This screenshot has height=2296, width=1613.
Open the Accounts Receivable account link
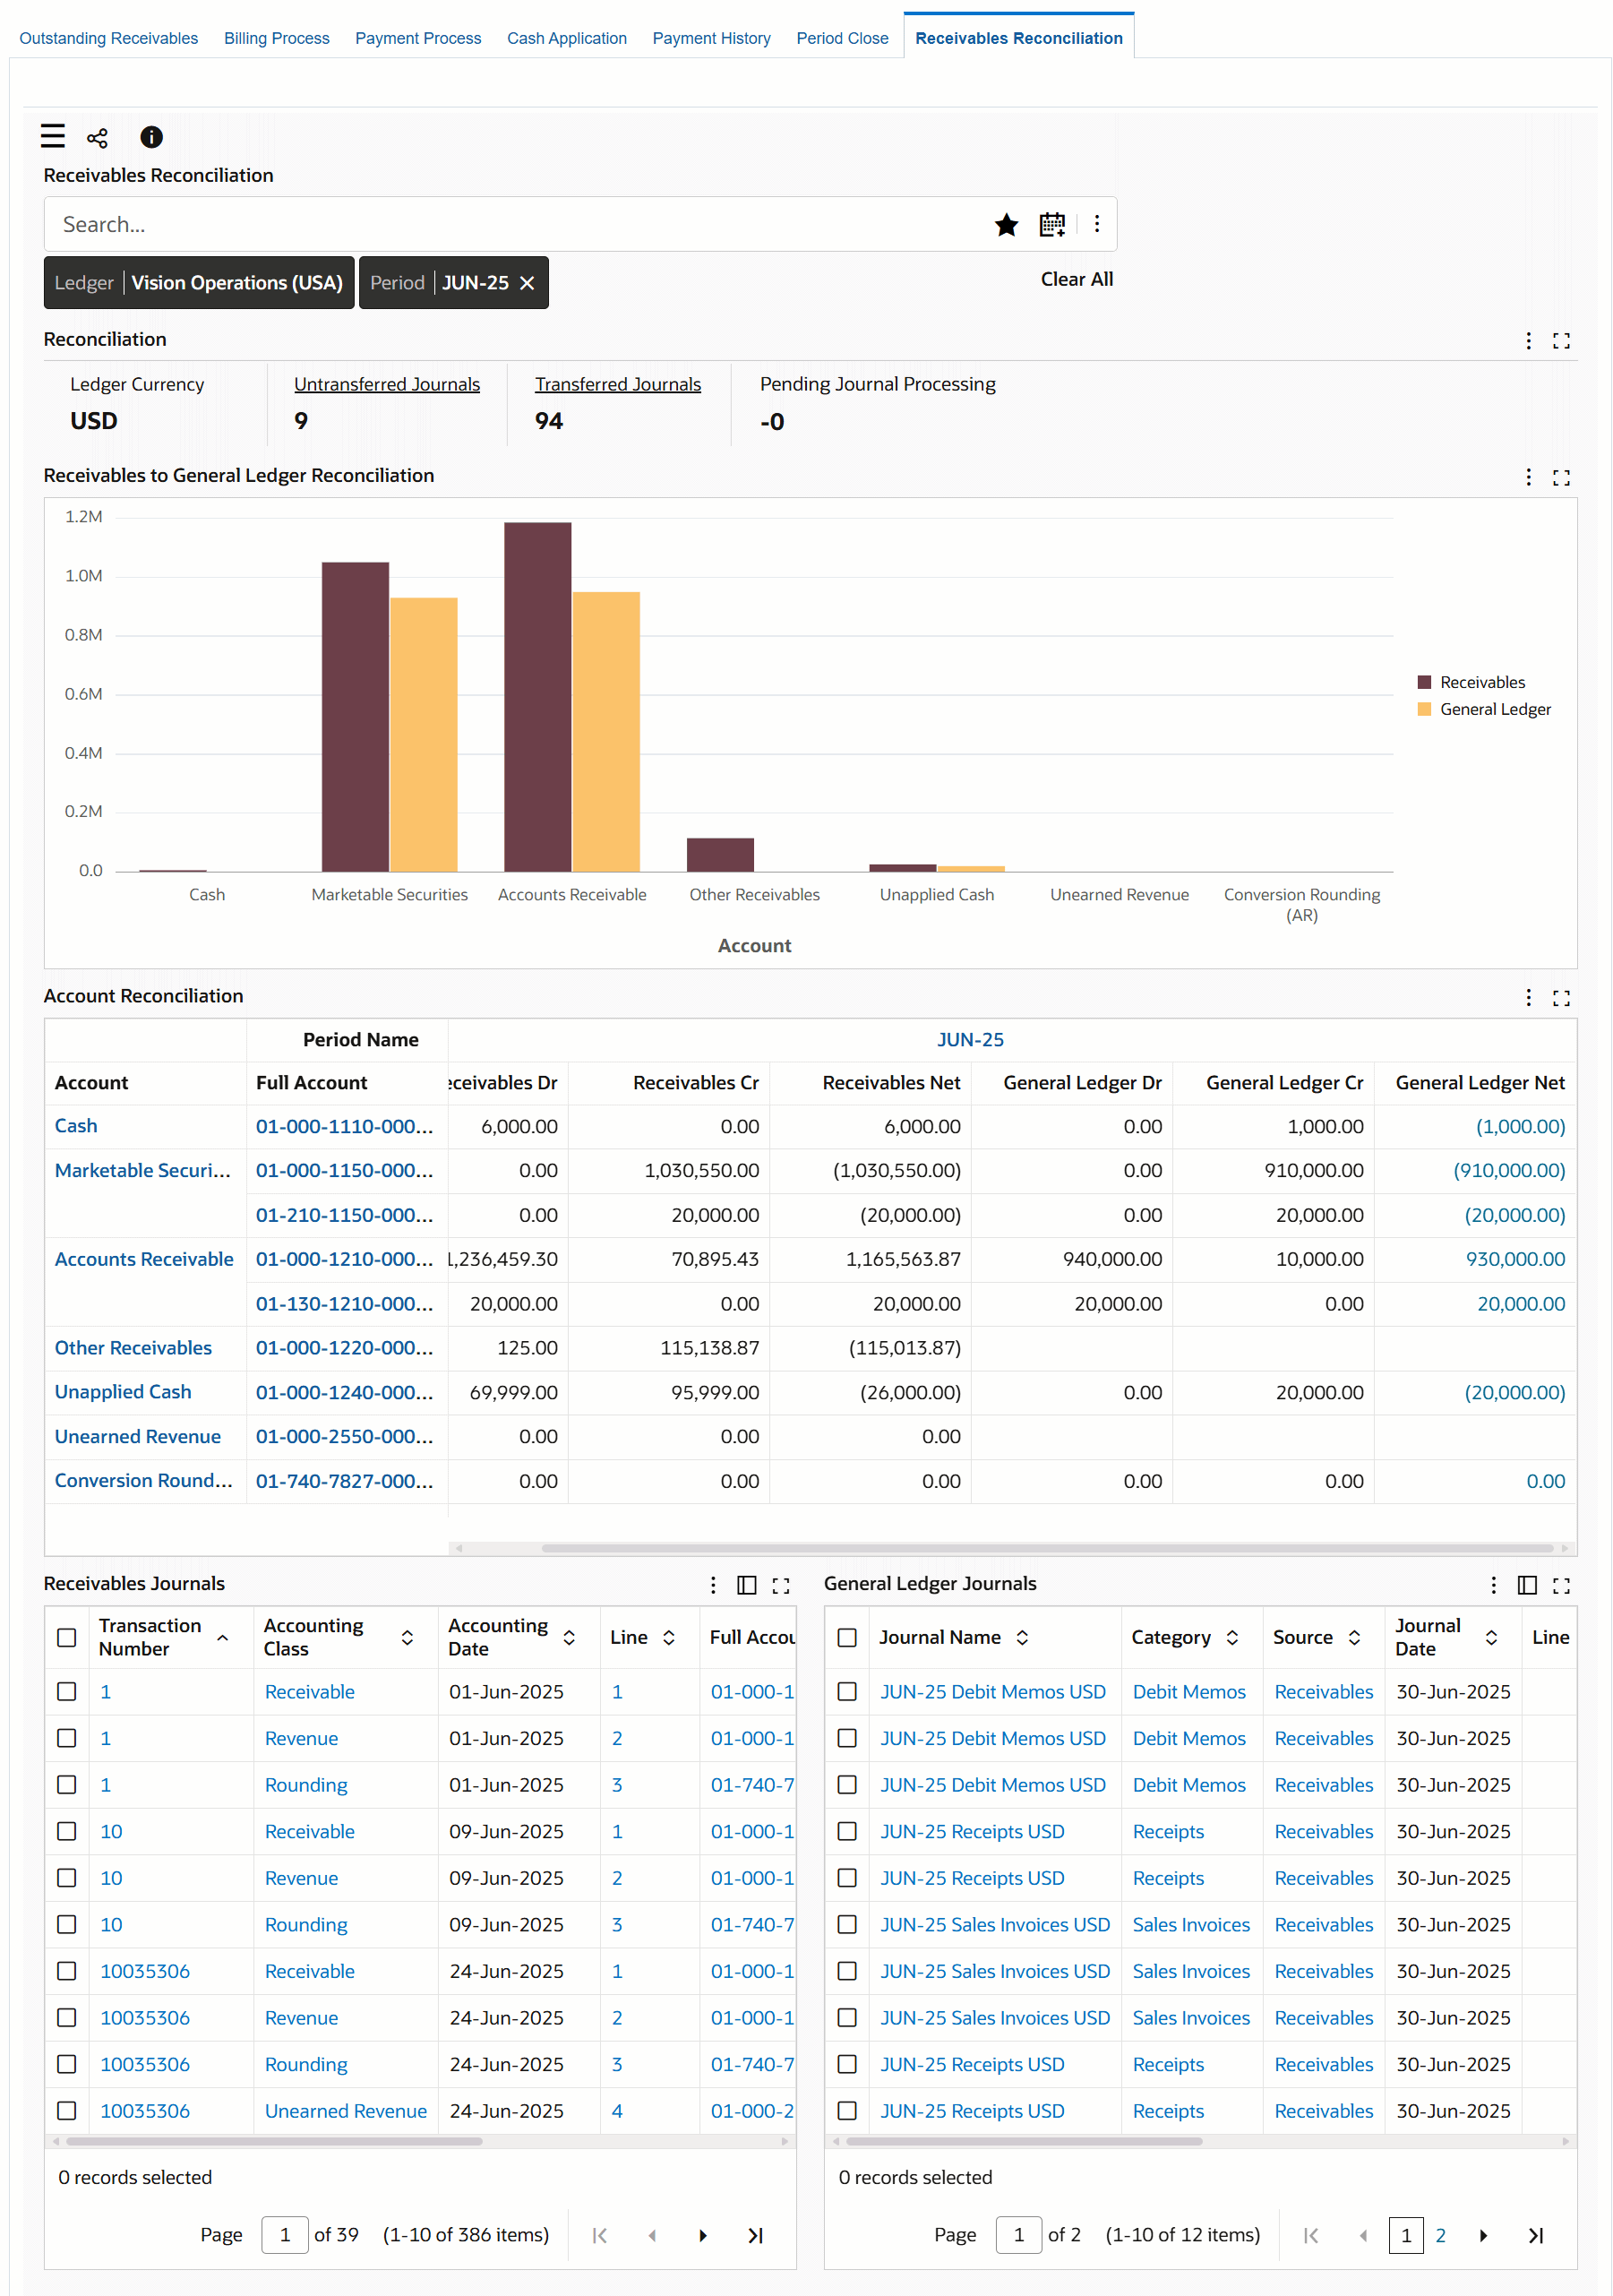tap(144, 1259)
